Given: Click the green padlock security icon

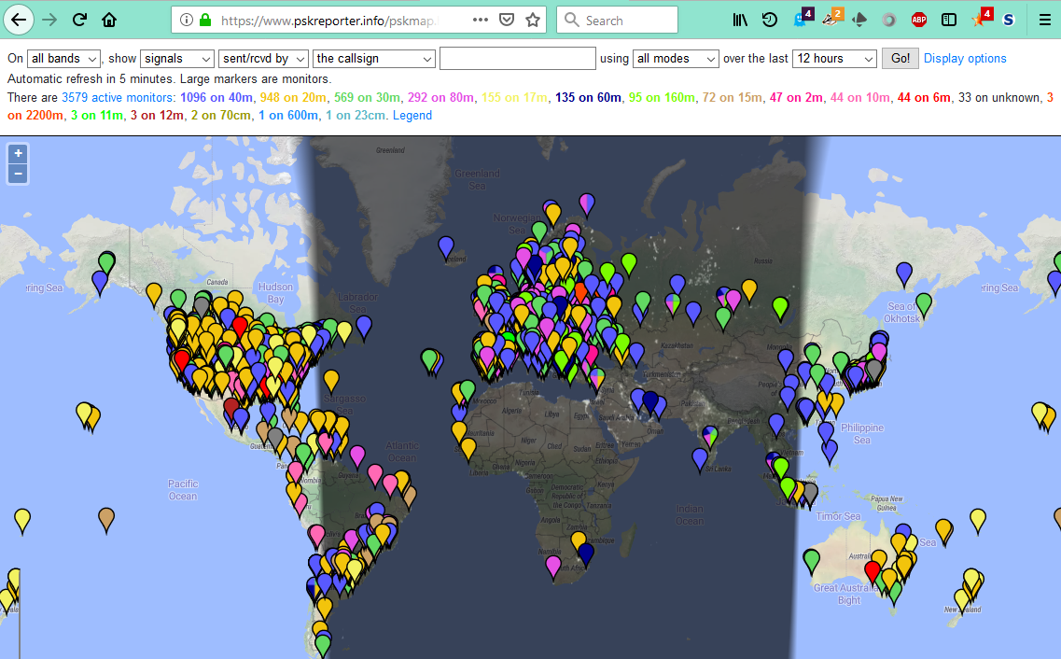Looking at the screenshot, I should coord(205,20).
